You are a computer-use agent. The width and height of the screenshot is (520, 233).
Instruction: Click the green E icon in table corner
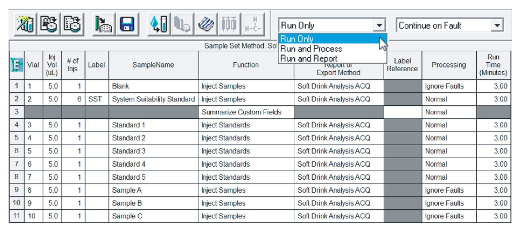[x=17, y=65]
